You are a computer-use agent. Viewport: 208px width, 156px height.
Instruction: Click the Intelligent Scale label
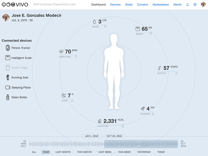click(x=22, y=58)
